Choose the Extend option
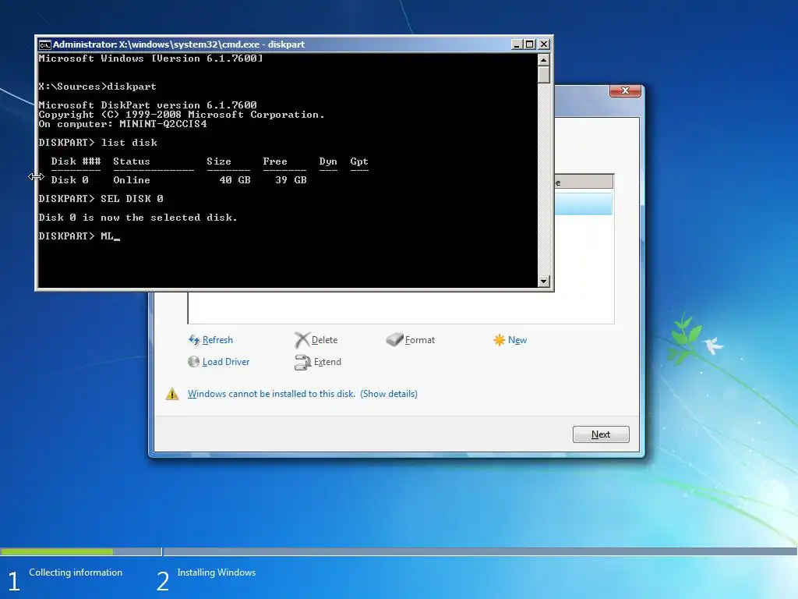Viewport: 798px width, 599px height. [327, 362]
